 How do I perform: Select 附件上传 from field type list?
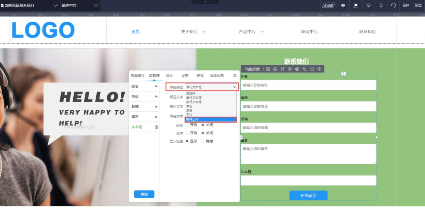pos(211,119)
